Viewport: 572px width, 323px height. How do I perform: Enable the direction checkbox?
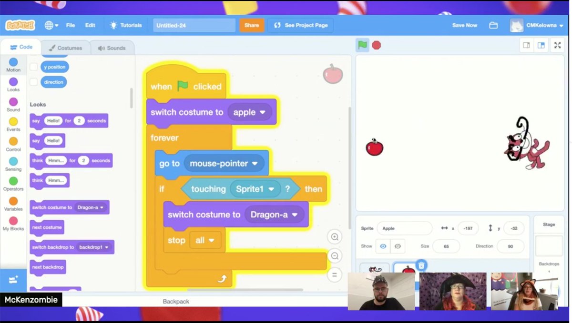click(33, 82)
